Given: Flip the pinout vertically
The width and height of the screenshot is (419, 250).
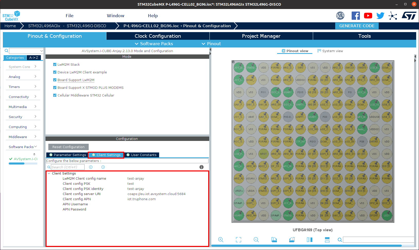Looking at the screenshot, I should pyautogui.click(x=327, y=240).
